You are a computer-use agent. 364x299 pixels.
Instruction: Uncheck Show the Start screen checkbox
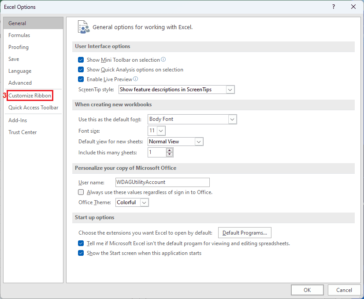(x=81, y=253)
